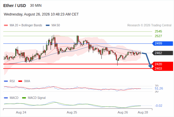Click the RSI legend blue marker

(x=6, y=81)
